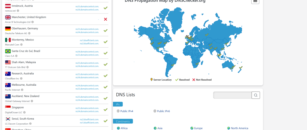
Task: Click ns33.domaincontrol.com. result for Singapore
Action: point(87,108)
